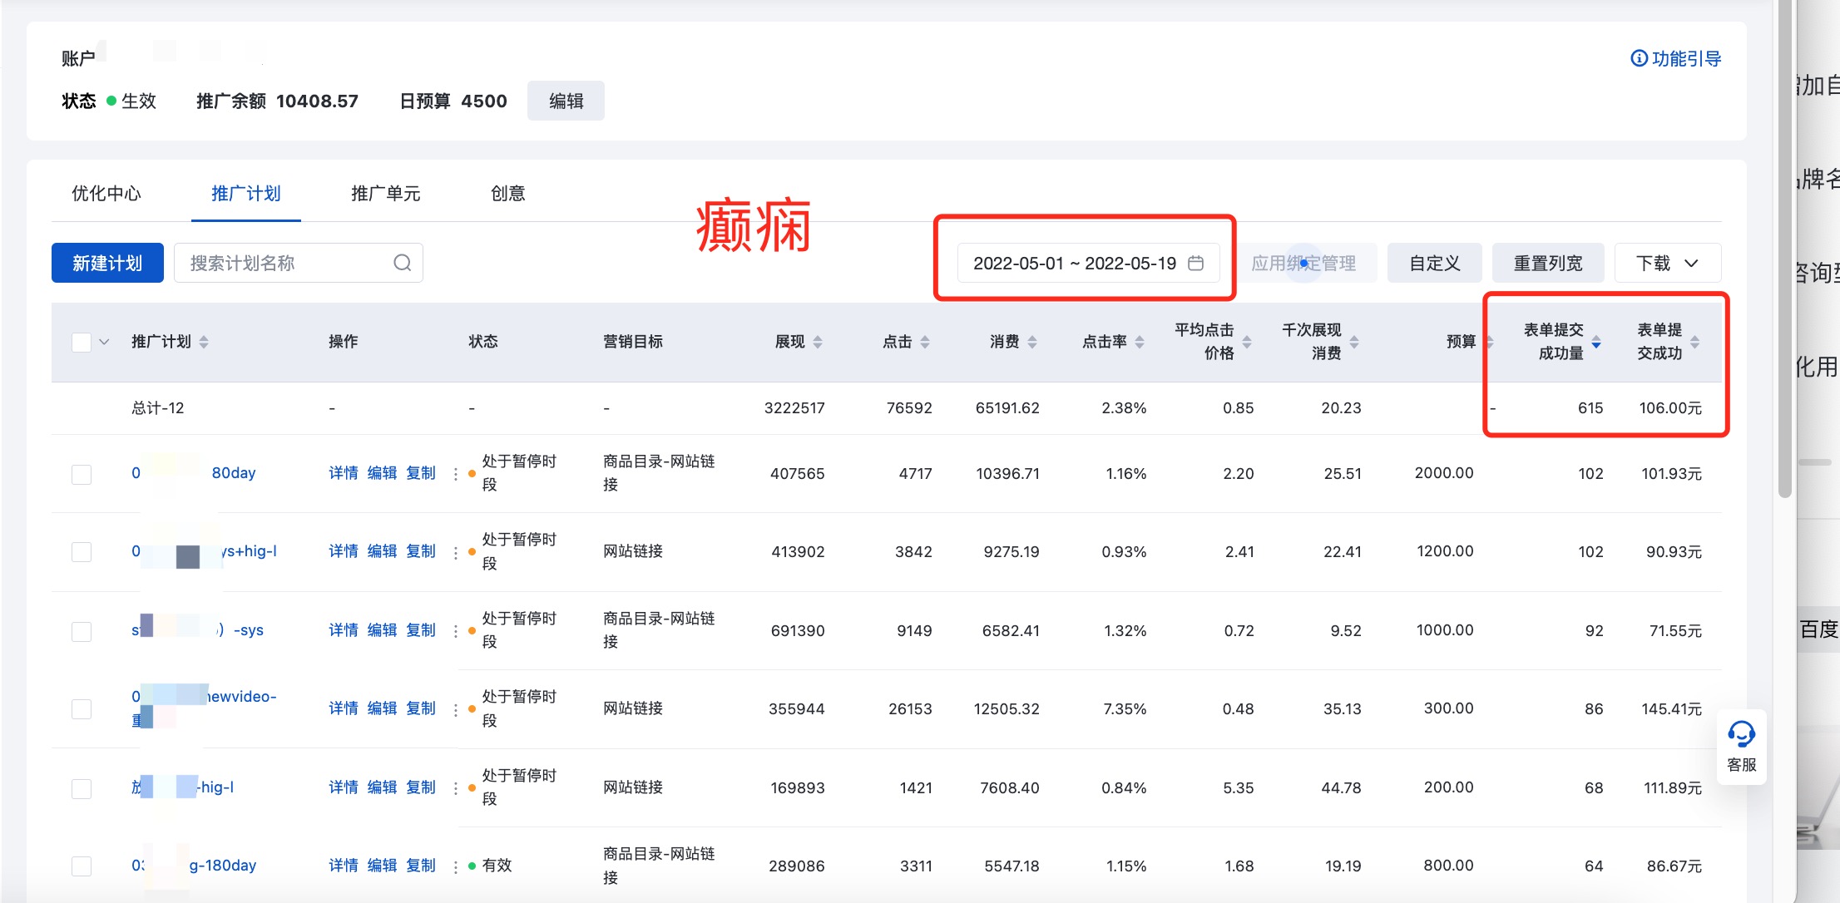Check the g-180day plan row checkbox
1840x903 pixels.
click(82, 866)
